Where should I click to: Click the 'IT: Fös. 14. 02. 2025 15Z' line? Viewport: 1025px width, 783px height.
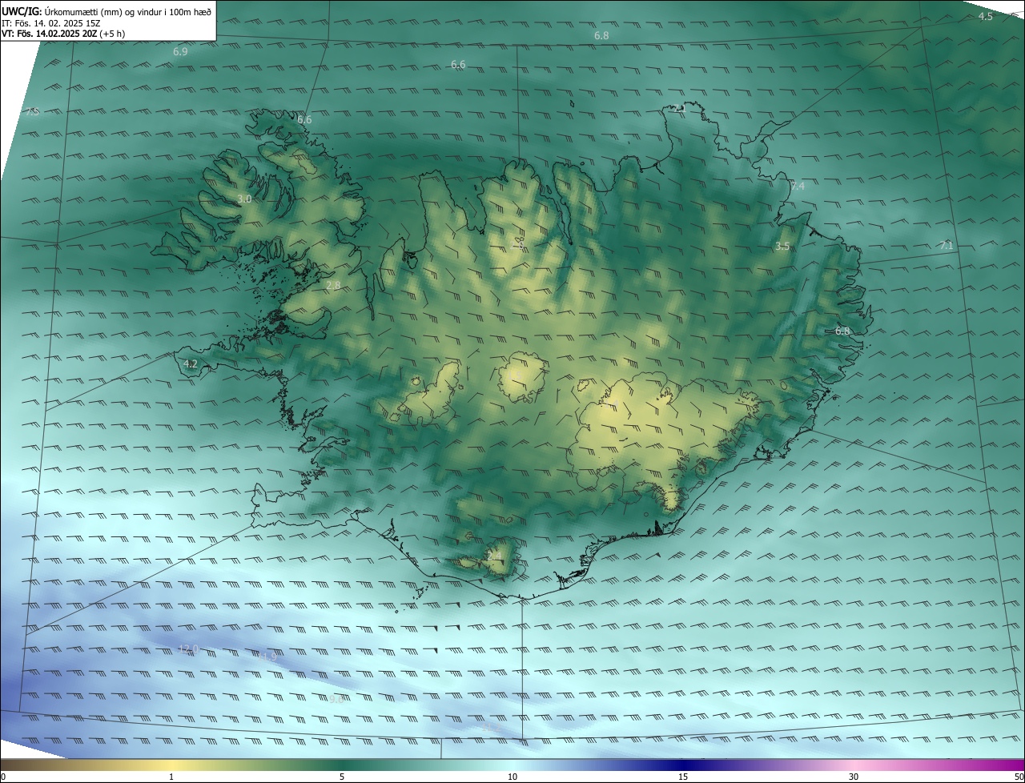[51, 22]
